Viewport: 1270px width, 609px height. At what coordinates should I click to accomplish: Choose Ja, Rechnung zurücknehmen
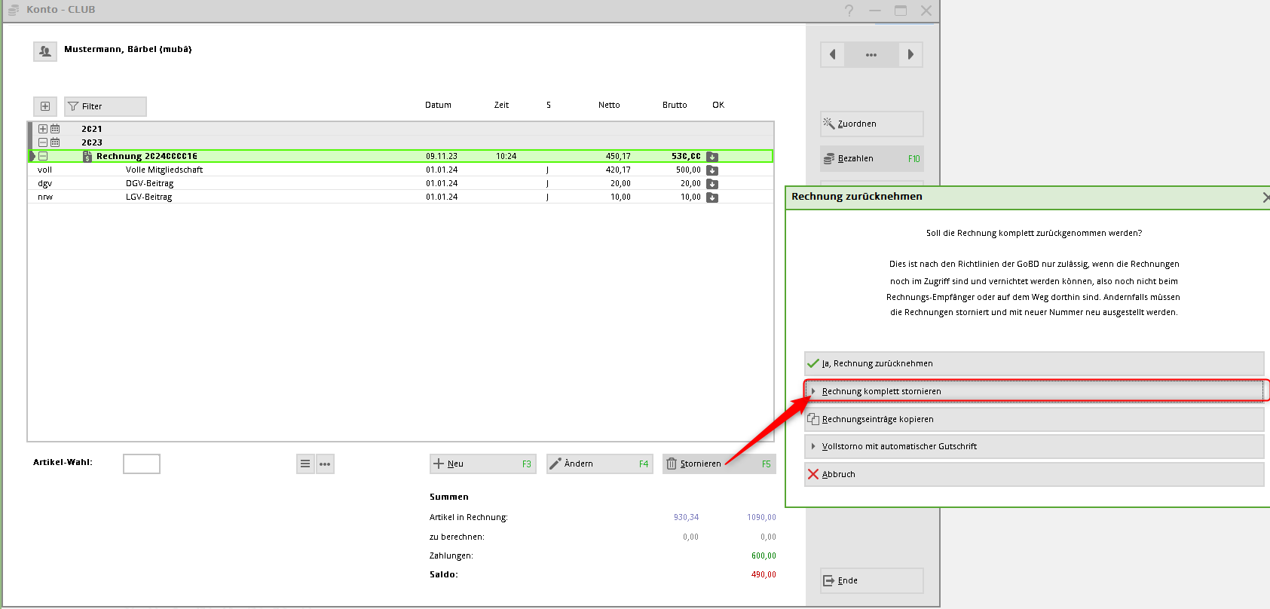point(1033,363)
